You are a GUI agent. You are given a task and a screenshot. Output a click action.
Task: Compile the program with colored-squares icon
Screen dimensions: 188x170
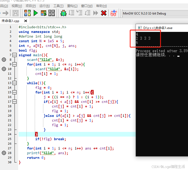27,13
